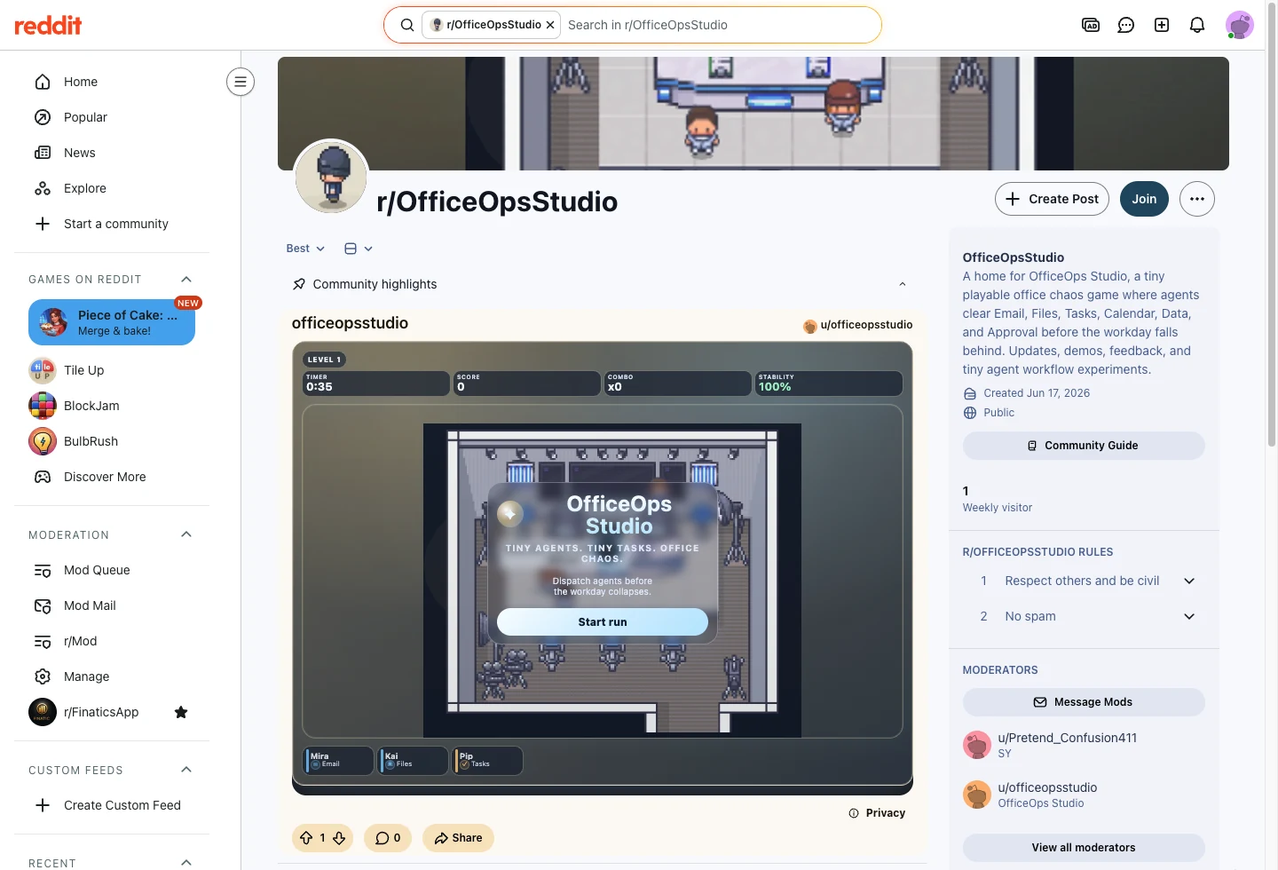Remove r/OfficeOpsStudio search filter chip
Screen dimensions: 1278x870
click(550, 25)
